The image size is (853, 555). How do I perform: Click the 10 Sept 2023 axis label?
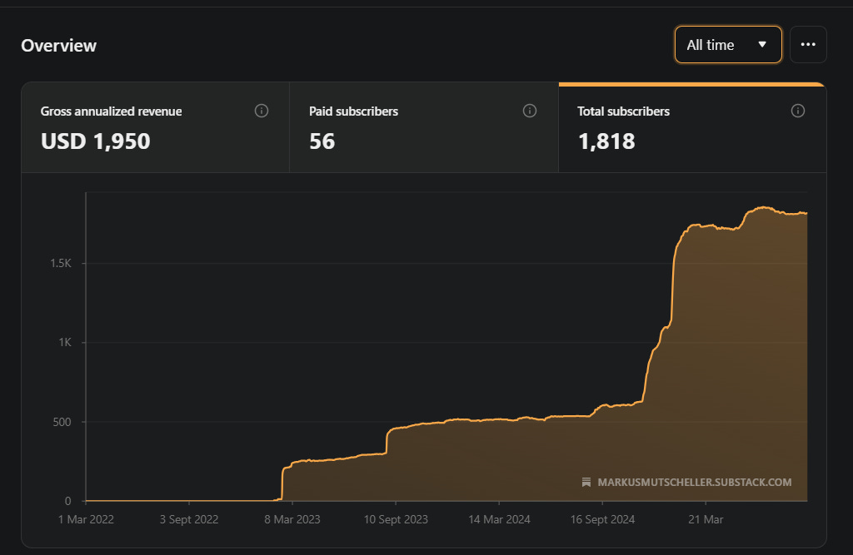396,519
